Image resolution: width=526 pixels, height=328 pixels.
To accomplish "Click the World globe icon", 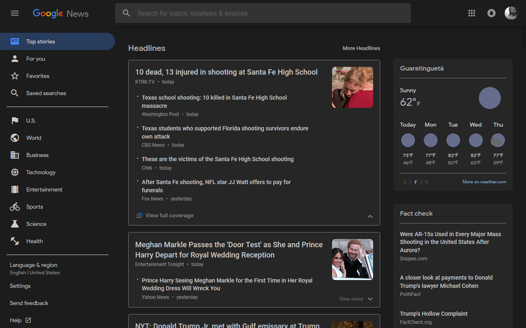I will click(15, 137).
